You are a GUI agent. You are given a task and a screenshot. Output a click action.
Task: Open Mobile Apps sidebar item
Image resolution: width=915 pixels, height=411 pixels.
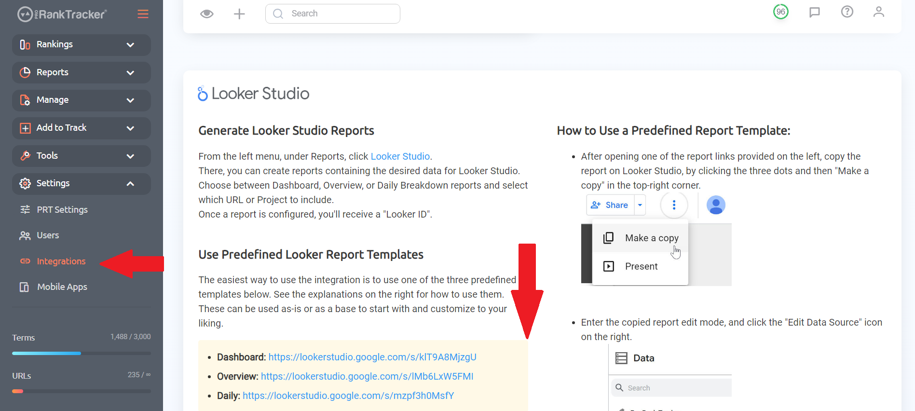point(62,287)
